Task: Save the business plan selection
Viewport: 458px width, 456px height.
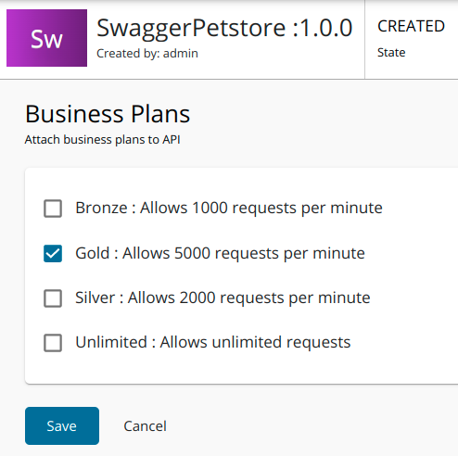Action: point(62,425)
